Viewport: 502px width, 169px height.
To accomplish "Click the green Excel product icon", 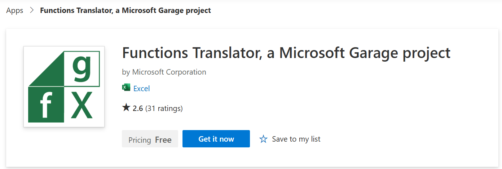I will click(x=126, y=88).
